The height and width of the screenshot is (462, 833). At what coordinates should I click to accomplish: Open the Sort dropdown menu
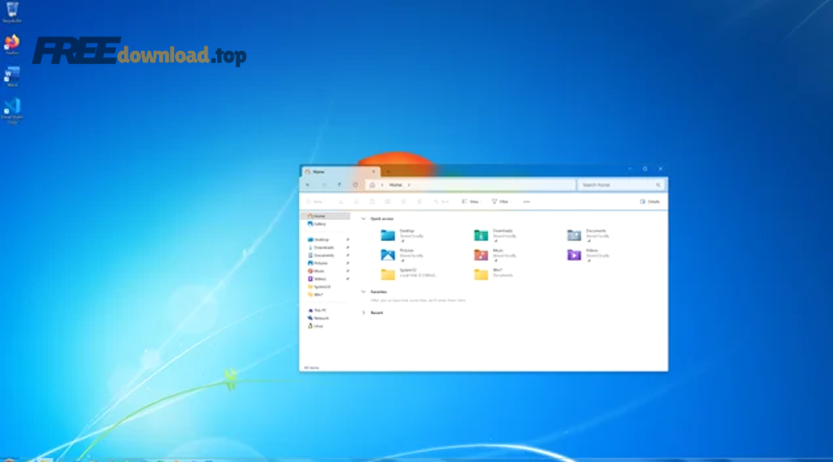click(x=442, y=202)
